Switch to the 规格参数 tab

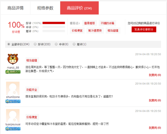(x=45, y=8)
